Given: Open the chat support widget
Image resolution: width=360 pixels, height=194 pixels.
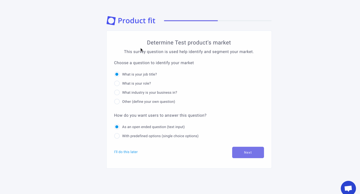Looking at the screenshot, I should (348, 188).
